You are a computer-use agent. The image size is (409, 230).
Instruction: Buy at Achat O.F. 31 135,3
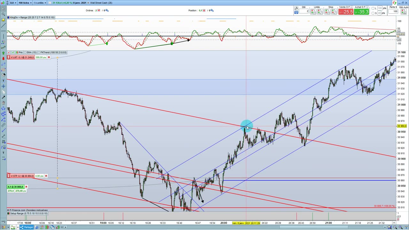point(361,12)
